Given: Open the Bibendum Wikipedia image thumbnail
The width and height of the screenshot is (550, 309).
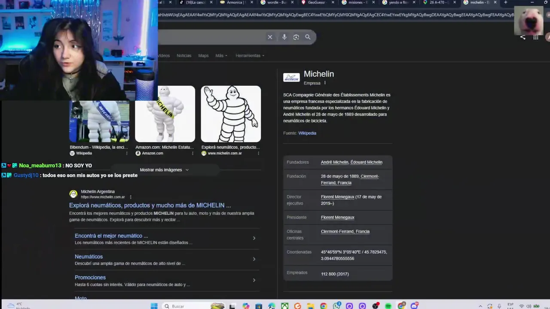Looking at the screenshot, I should coord(99,121).
